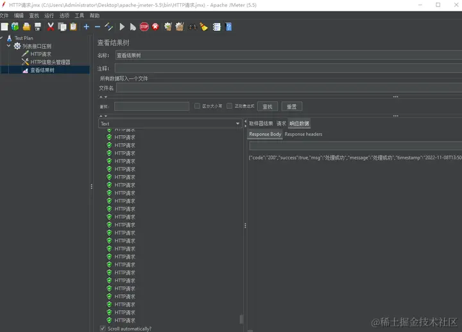This screenshot has width=462, height=332.
Task: Click the 文件名 filename input field
Action: point(289,88)
